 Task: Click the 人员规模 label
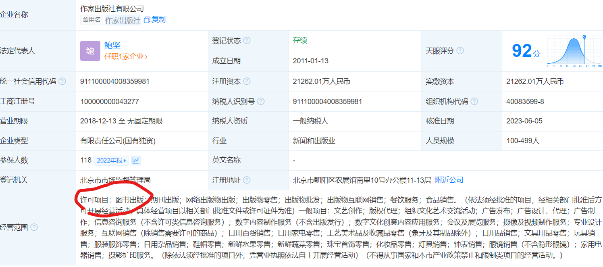440,141
